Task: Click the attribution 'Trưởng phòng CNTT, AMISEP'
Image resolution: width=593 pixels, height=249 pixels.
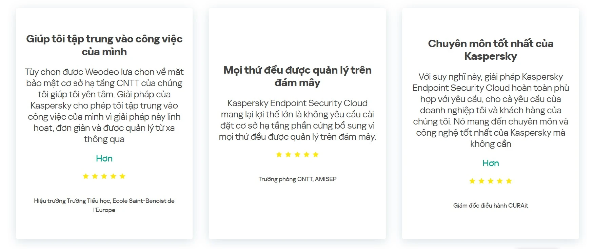Action: click(297, 179)
